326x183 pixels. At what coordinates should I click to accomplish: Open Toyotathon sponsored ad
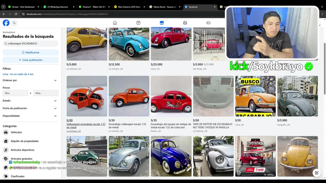[255, 156]
